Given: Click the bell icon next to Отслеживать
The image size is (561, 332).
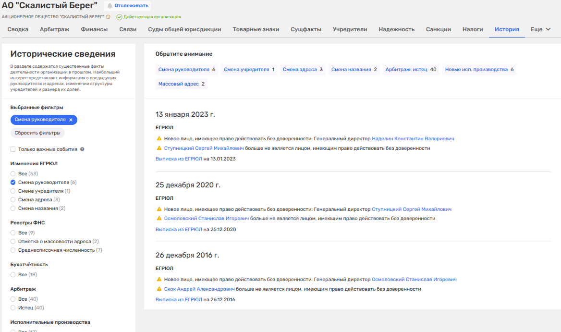Looking at the screenshot, I should pyautogui.click(x=110, y=6).
